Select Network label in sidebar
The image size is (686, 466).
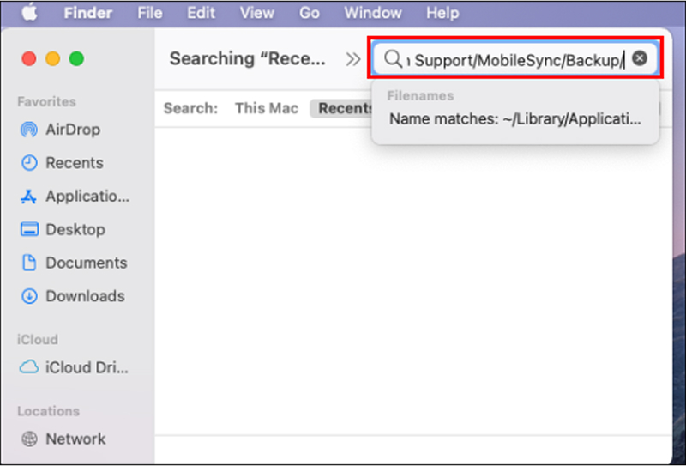(75, 439)
